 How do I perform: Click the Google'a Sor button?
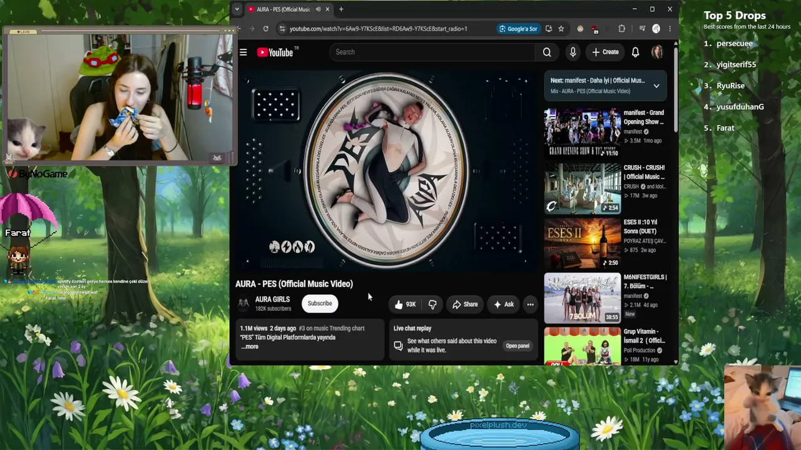tap(518, 29)
